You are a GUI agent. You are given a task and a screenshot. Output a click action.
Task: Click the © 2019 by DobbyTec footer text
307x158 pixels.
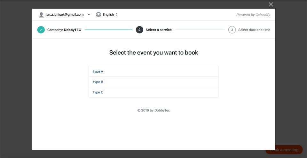153,111
